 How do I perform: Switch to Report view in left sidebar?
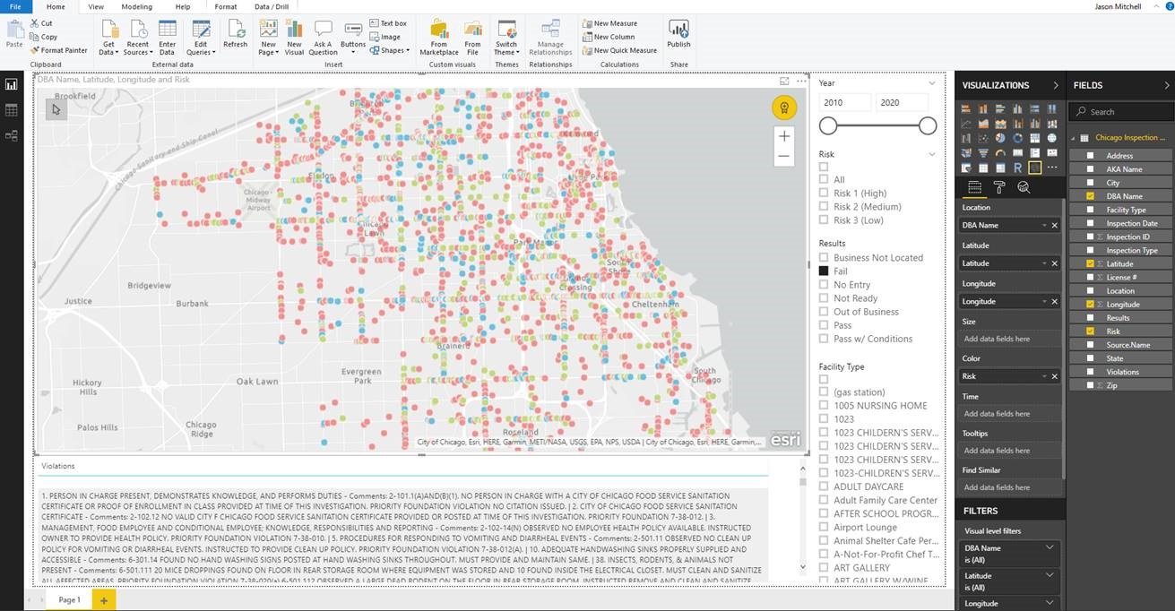12,84
